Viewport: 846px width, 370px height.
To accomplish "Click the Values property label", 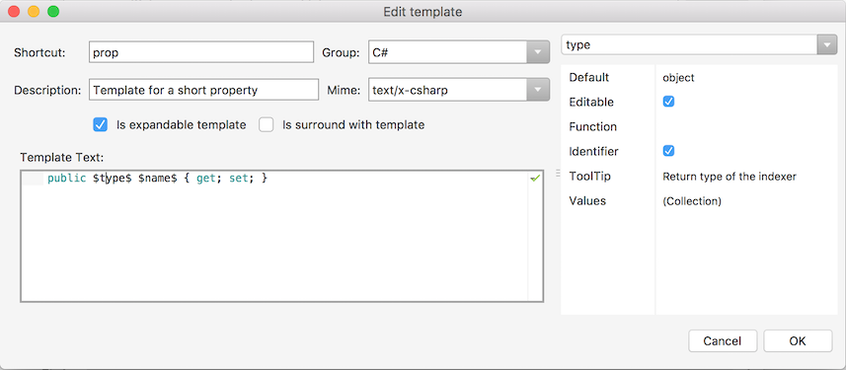I will point(587,201).
